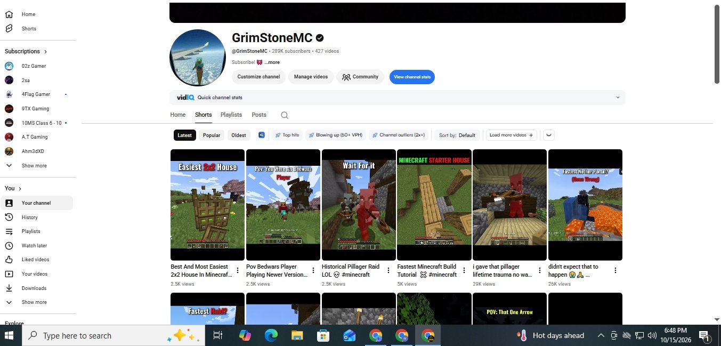Image resolution: width=721 pixels, height=346 pixels.
Task: Open the A.T Gaming subscription
Action: (35, 137)
